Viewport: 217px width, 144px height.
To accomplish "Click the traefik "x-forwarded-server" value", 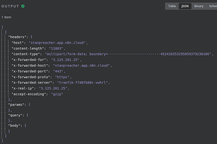I will pyautogui.click(x=83, y=83).
